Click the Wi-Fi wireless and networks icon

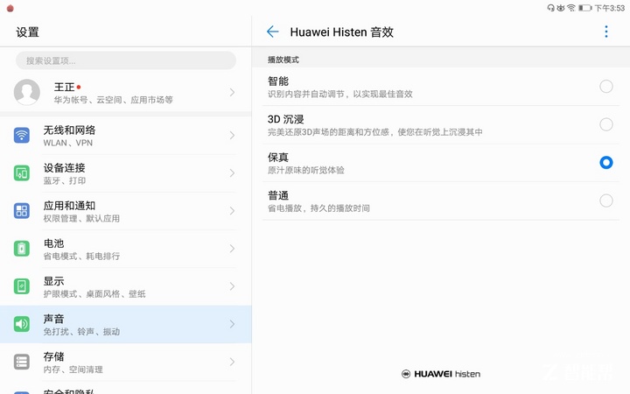pos(22,136)
